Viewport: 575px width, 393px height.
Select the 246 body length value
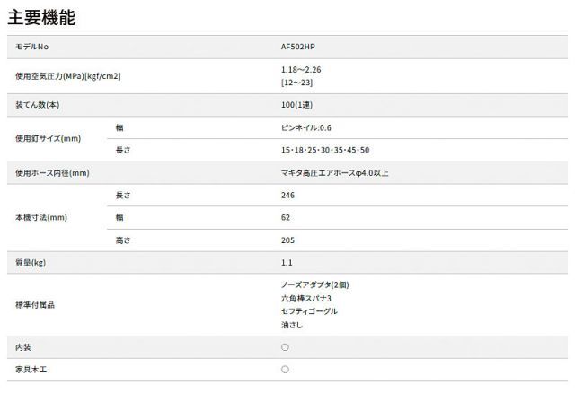[287, 195]
